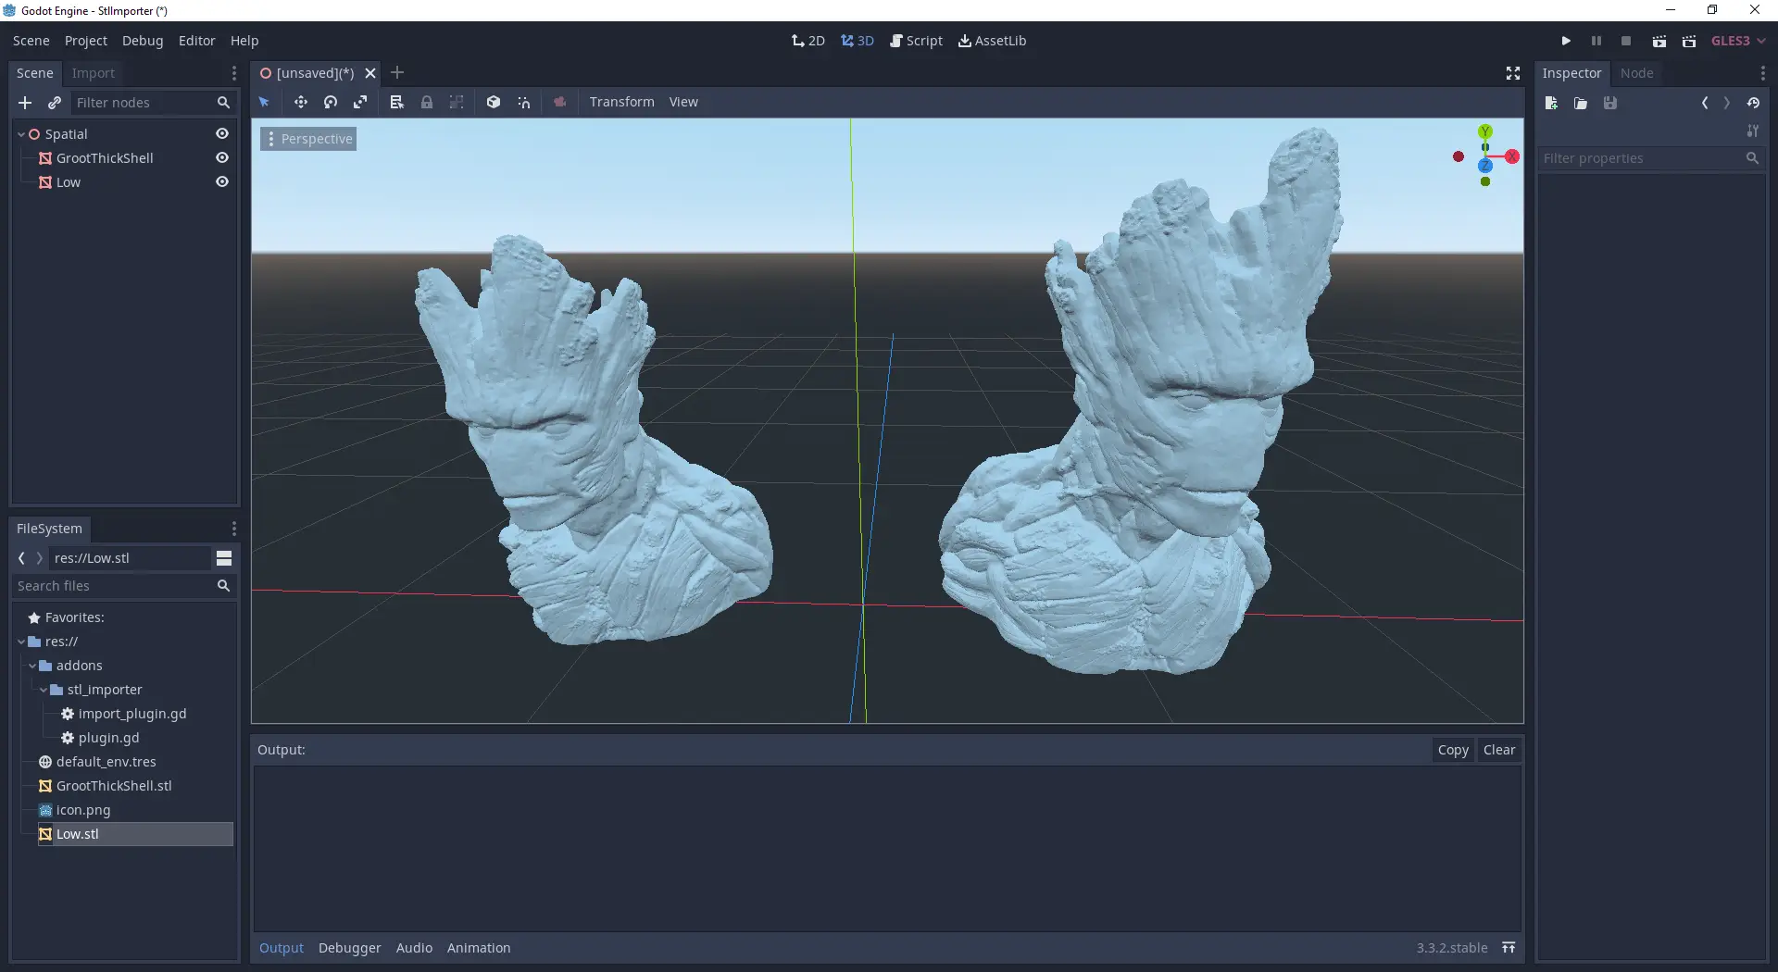Go to previous edited object in Inspector
This screenshot has height=972, width=1778.
click(1705, 103)
